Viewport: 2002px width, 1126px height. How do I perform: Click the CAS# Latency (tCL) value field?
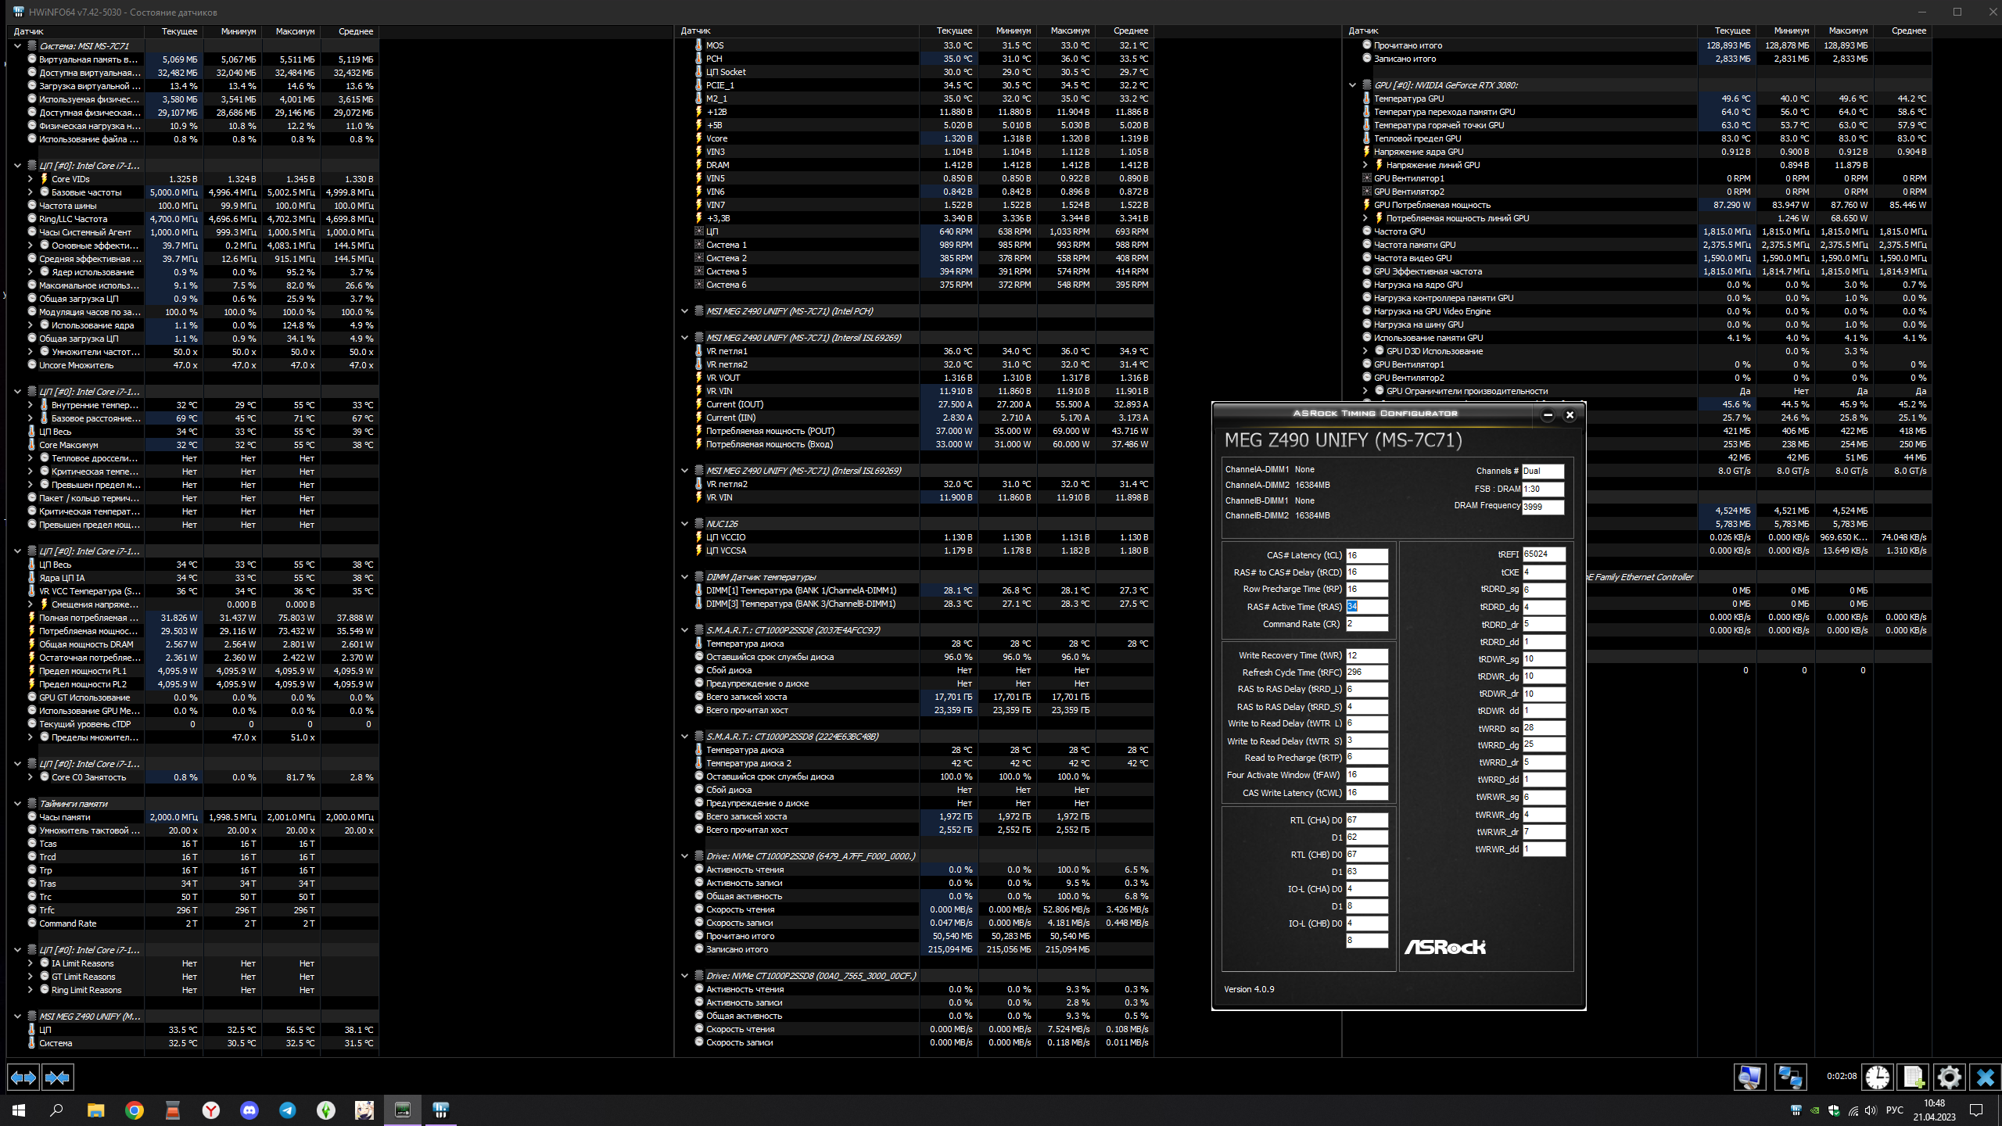click(x=1366, y=555)
